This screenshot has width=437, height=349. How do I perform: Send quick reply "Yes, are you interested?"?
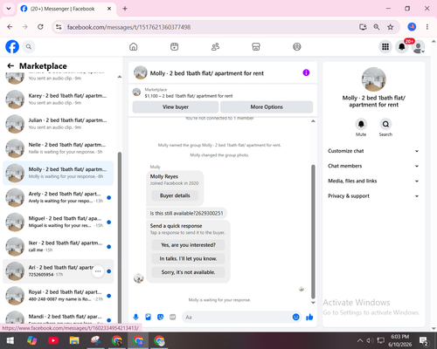point(188,245)
